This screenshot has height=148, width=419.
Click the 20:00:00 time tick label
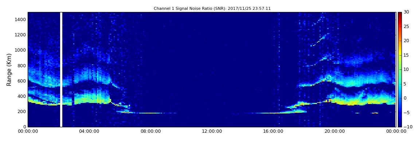[x=334, y=132]
